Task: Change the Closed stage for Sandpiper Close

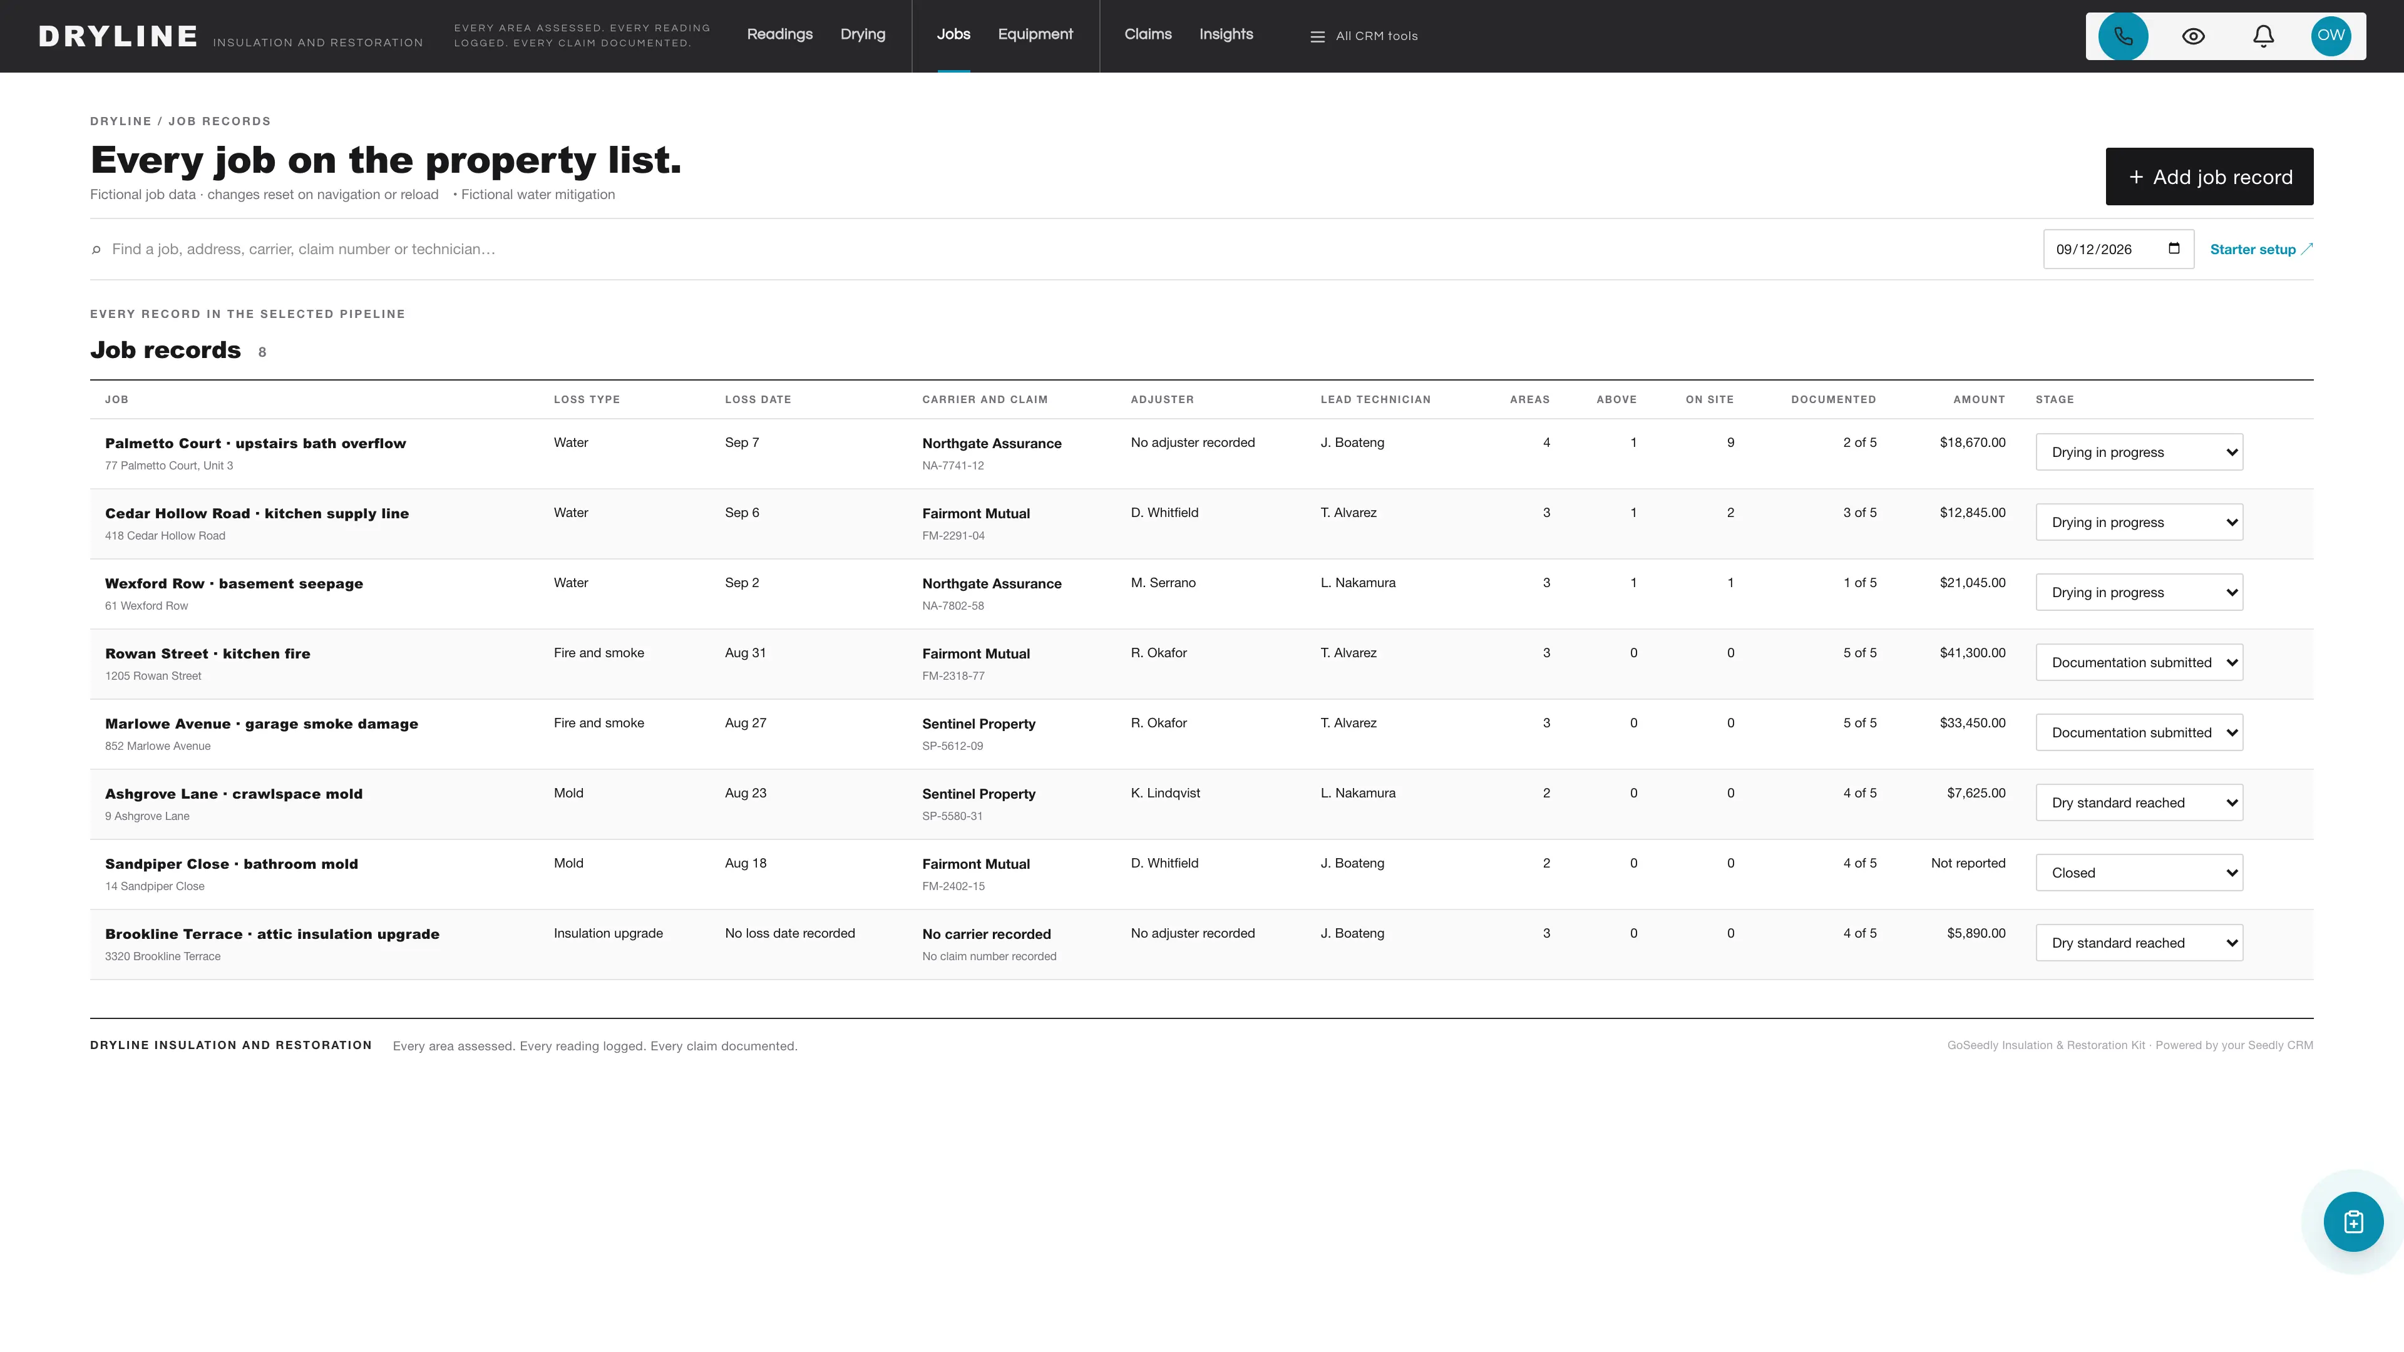Action: click(2139, 873)
